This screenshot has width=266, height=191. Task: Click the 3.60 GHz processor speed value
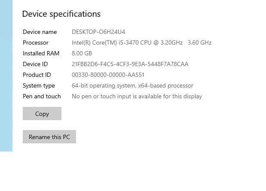(199, 42)
